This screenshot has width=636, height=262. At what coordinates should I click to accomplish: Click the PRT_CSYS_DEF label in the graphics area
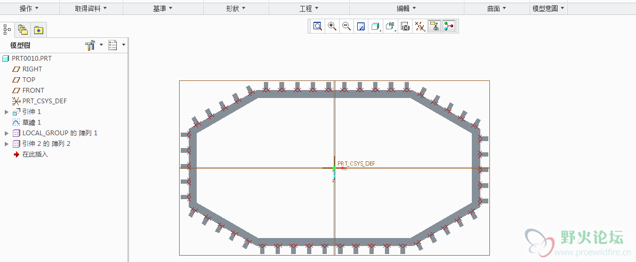coord(356,163)
